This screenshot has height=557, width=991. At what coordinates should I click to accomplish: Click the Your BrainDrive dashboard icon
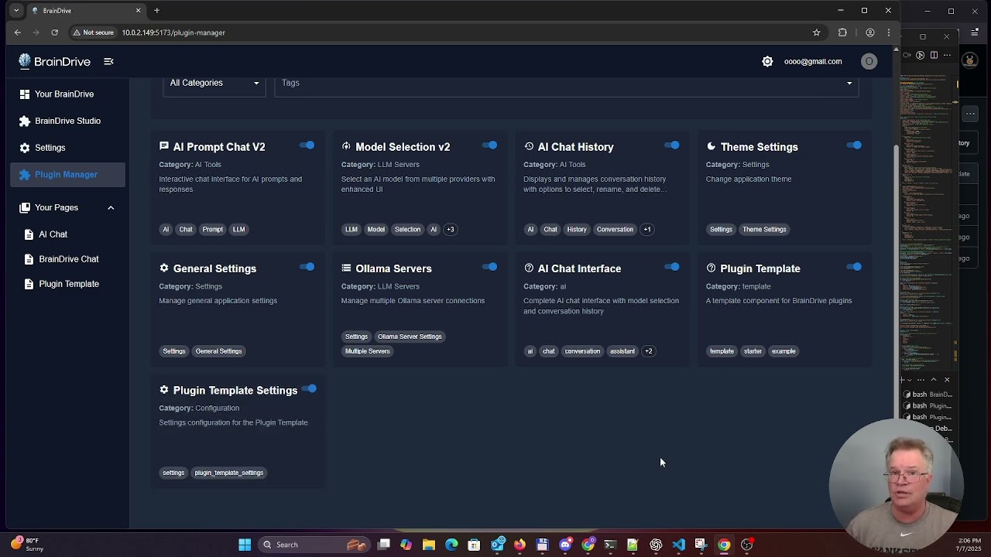tap(25, 94)
